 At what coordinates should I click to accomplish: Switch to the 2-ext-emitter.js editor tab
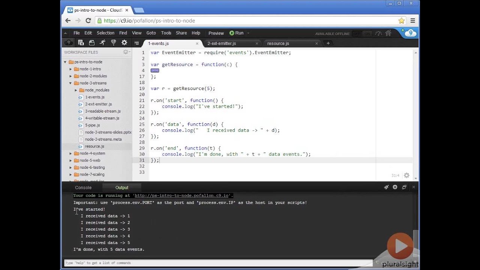click(222, 43)
